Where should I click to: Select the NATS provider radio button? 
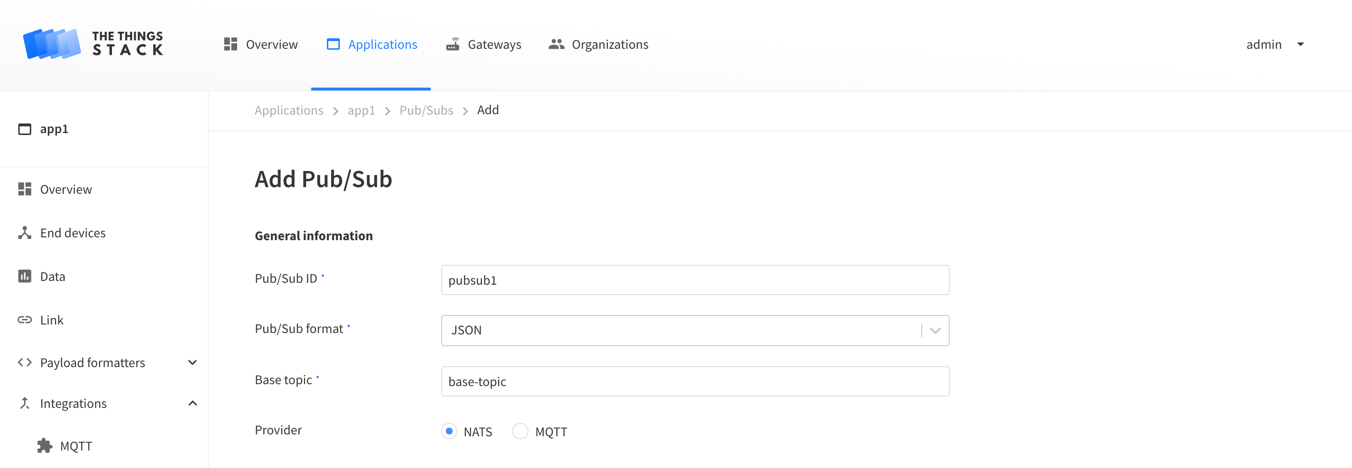449,431
